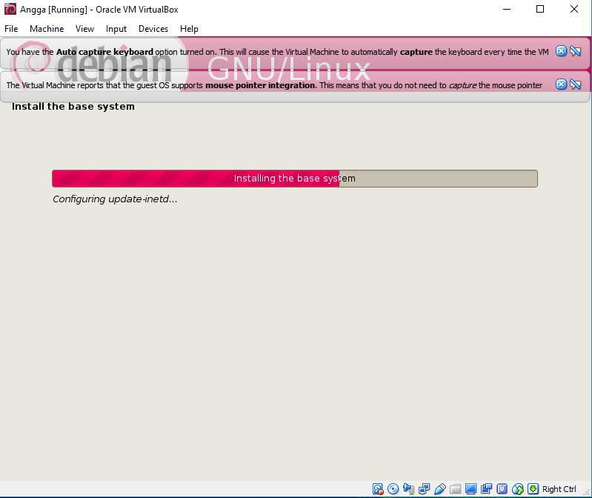The height and width of the screenshot is (498, 592).
Task: Click the keyboard capture green arrow icon
Action: pyautogui.click(x=533, y=489)
